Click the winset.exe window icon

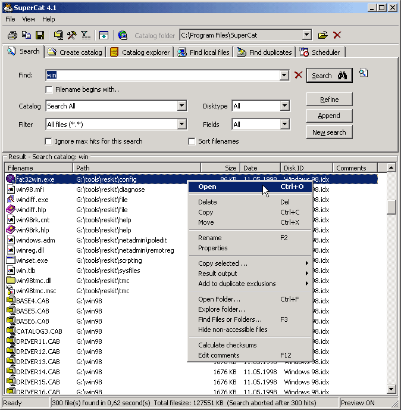point(11,260)
